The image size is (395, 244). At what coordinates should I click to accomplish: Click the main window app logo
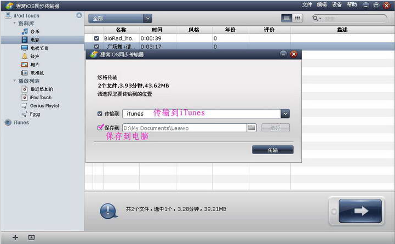[x=9, y=5]
